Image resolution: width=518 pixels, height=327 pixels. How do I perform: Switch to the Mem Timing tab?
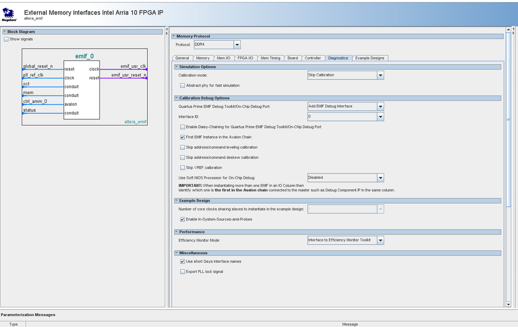(270, 58)
